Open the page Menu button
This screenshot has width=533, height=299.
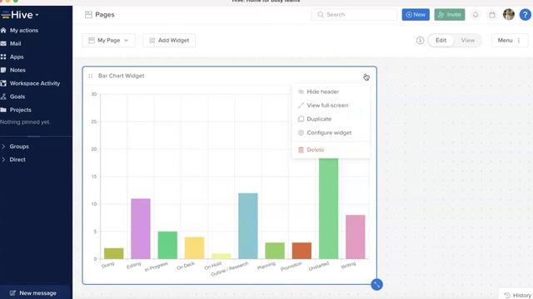coord(509,41)
